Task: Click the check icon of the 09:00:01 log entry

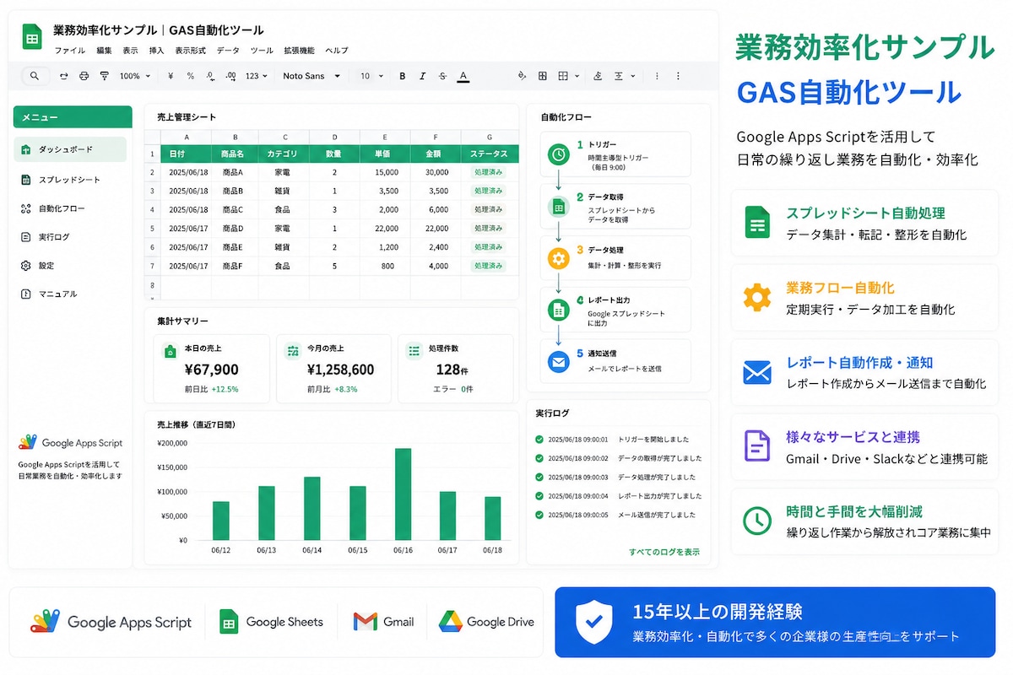Action: pyautogui.click(x=539, y=440)
